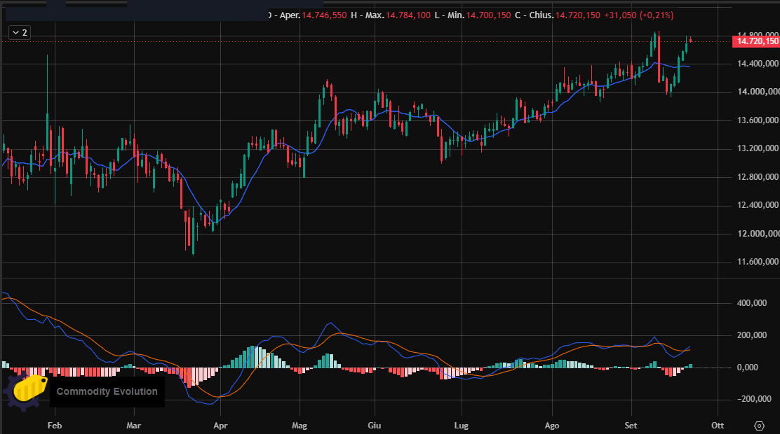
Task: Click the 13.200,000 price axis label
Action: (x=758, y=148)
